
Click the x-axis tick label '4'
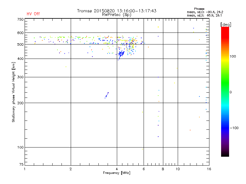(x=117, y=169)
